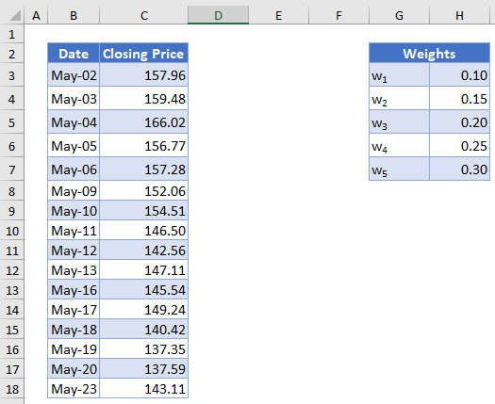Select the May-10 date cell
The height and width of the screenshot is (404, 495).
point(74,210)
